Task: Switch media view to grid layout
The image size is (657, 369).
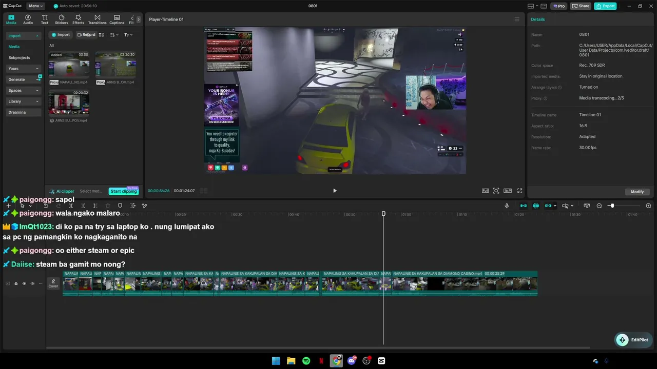Action: (x=101, y=35)
